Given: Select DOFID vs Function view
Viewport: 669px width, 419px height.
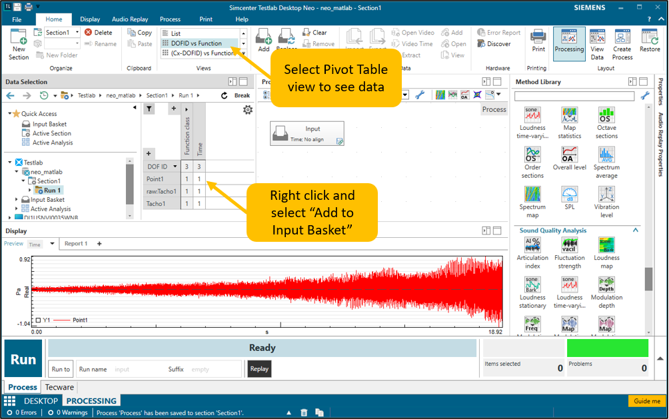Looking at the screenshot, I should [199, 43].
